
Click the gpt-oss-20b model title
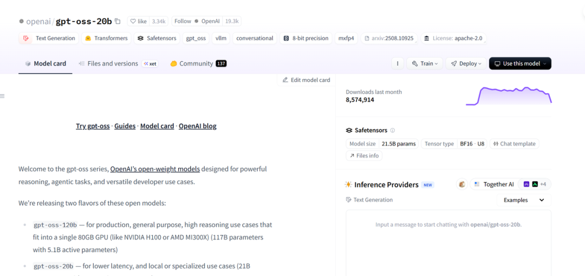pos(84,21)
